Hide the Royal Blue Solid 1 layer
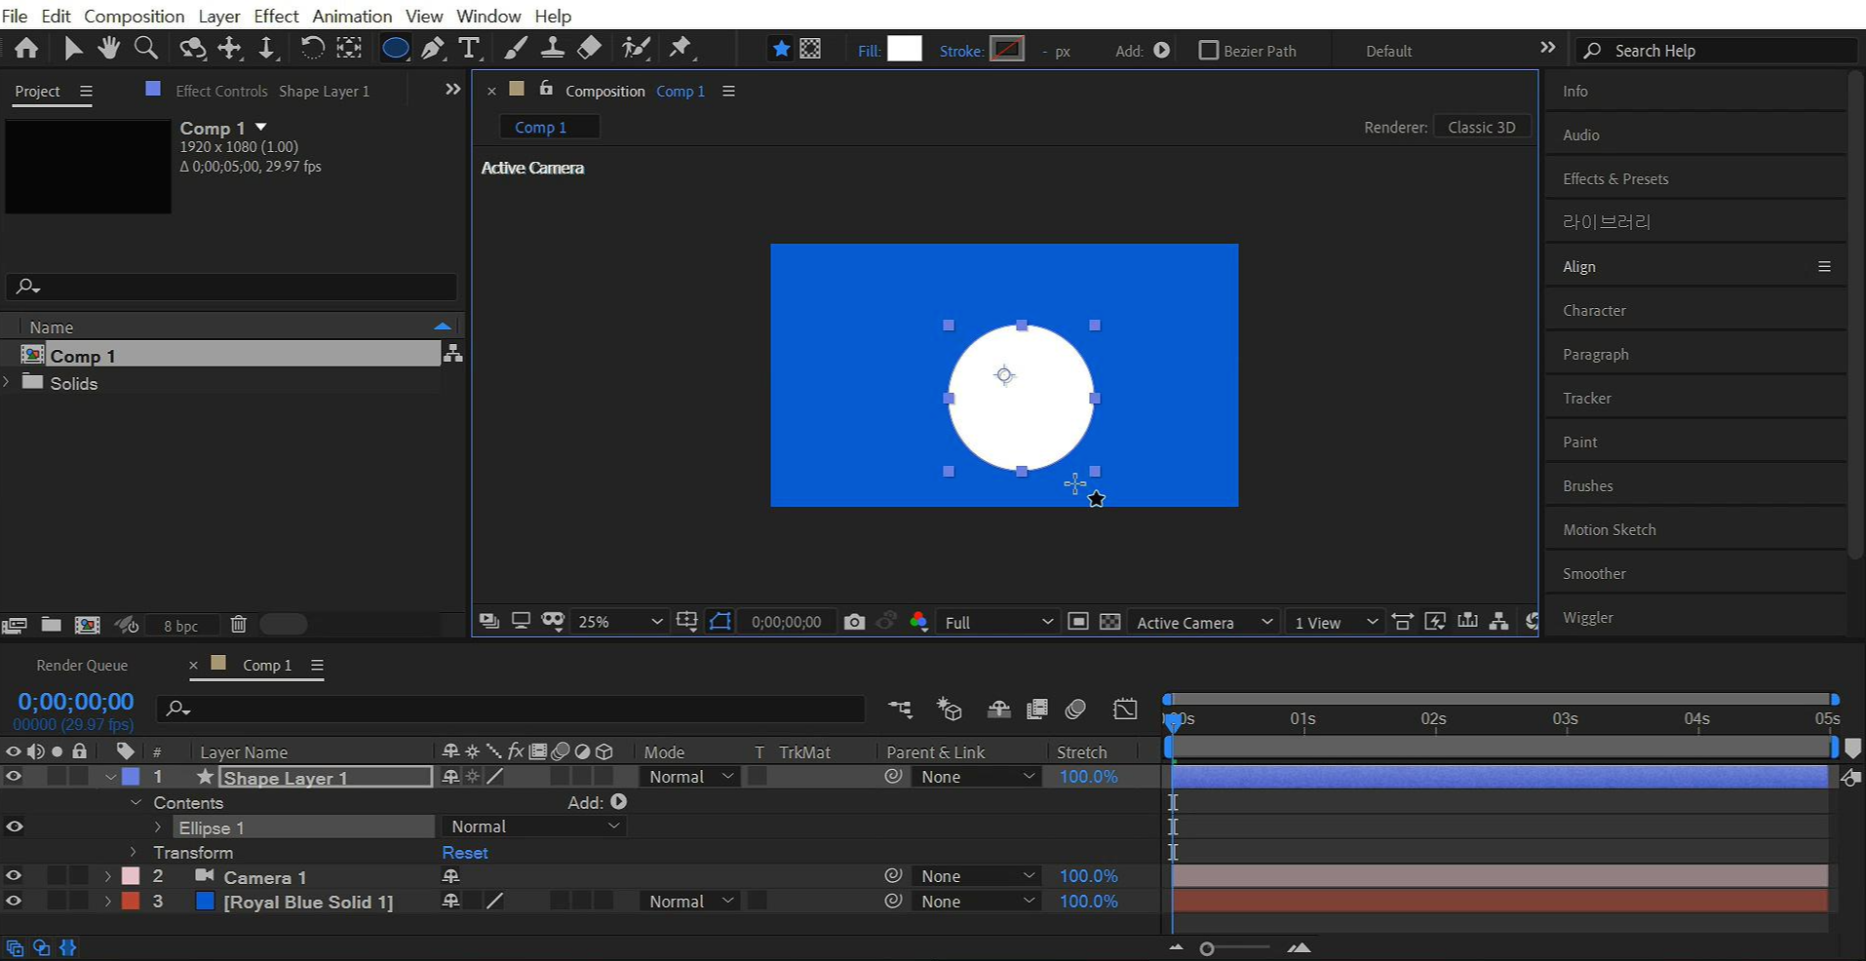 (14, 902)
